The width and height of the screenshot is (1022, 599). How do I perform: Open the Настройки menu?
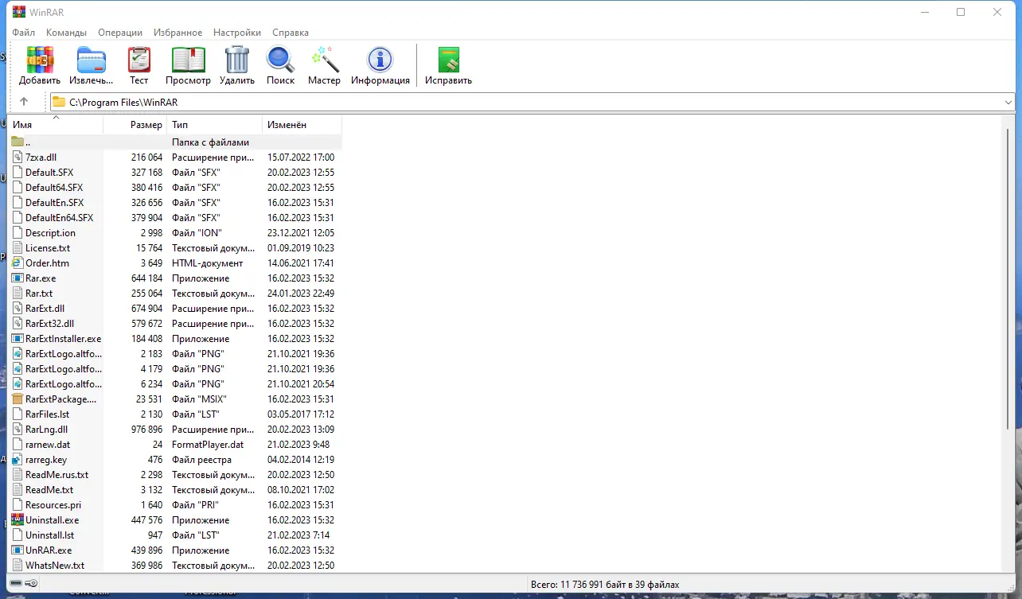point(237,33)
